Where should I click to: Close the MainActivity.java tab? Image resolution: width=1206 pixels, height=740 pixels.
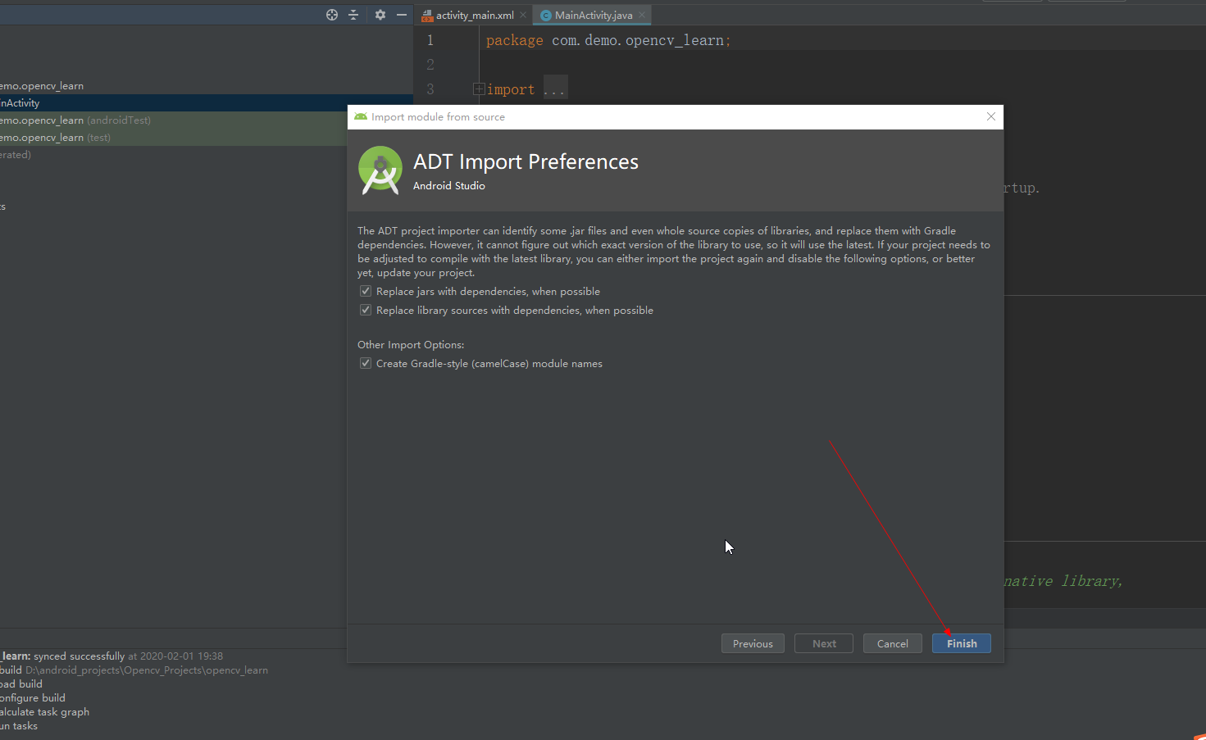[x=642, y=15]
